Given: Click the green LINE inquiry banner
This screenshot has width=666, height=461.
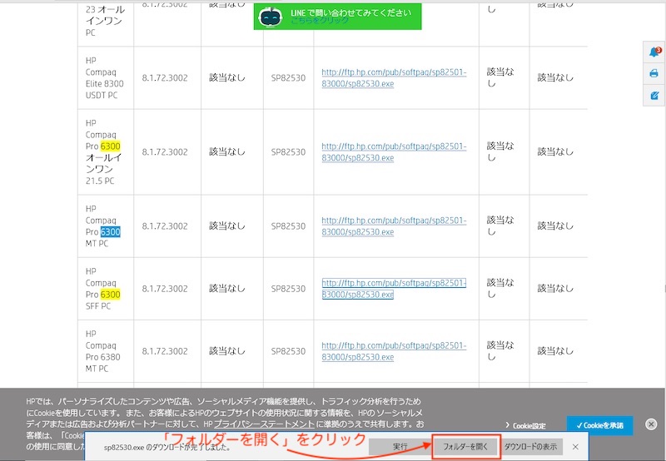Looking at the screenshot, I should 338,17.
